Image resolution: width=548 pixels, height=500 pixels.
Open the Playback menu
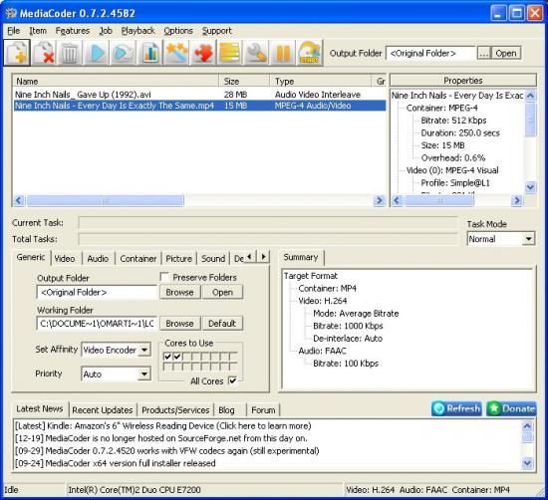[138, 31]
